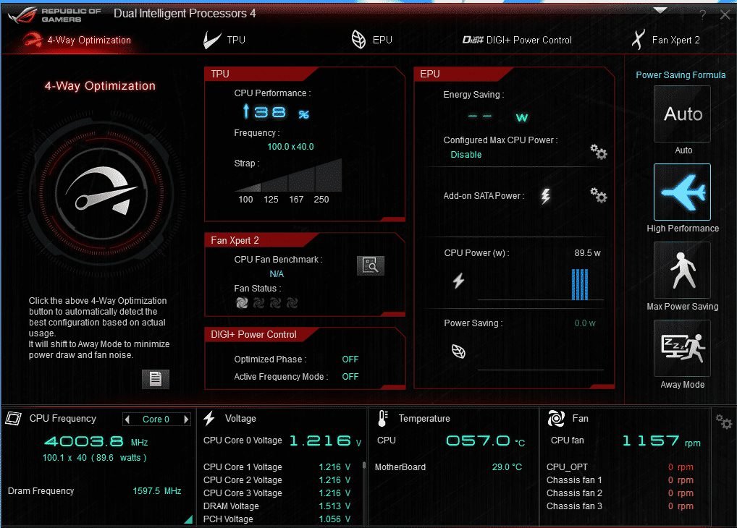Image resolution: width=737 pixels, height=528 pixels.
Task: Click the PCH Voltage 1.056 V row
Action: click(x=277, y=519)
